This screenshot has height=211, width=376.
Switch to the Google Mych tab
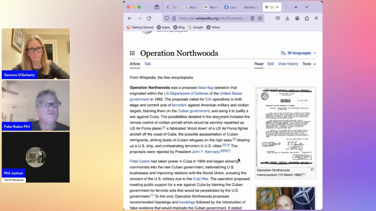pos(191,7)
